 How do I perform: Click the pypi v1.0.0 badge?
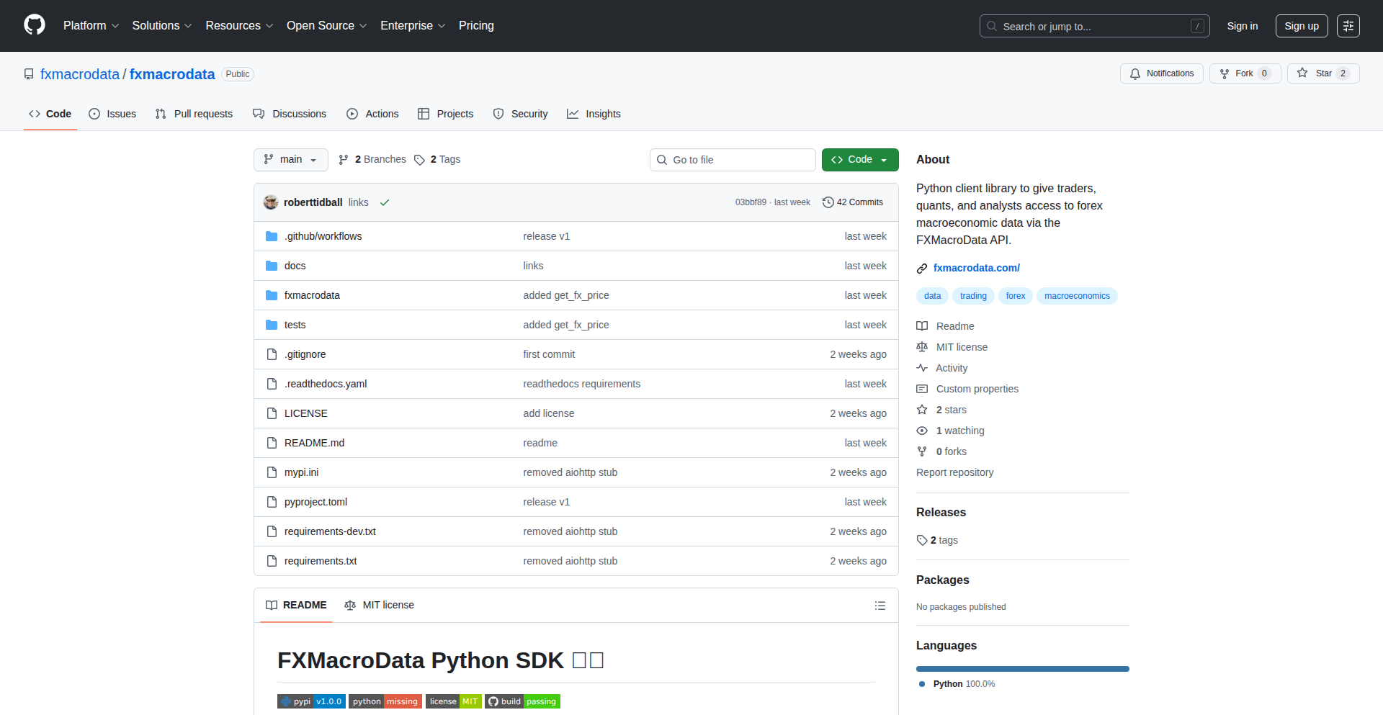311,701
